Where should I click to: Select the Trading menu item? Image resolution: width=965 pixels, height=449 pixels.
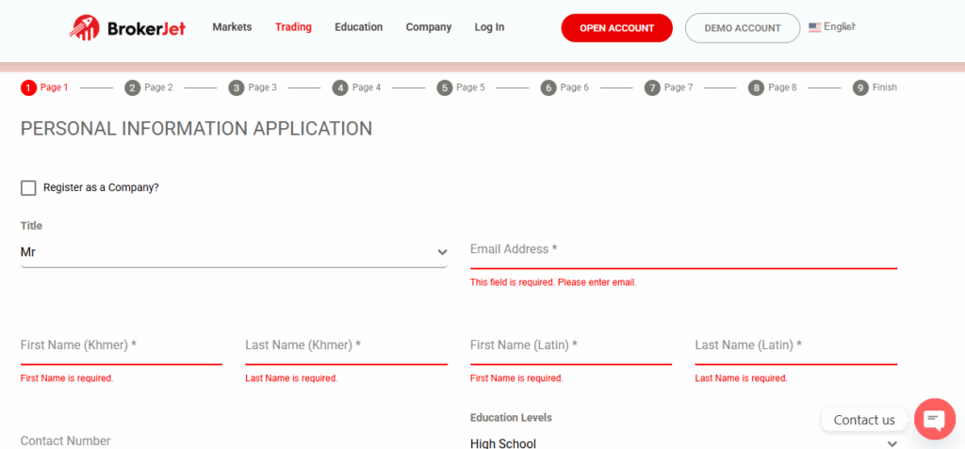tap(293, 27)
